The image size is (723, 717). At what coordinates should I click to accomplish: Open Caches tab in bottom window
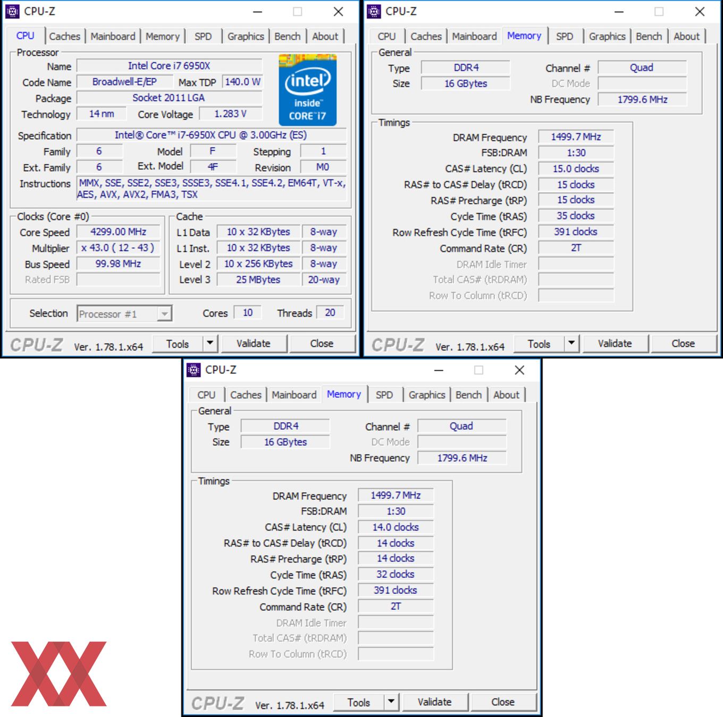[246, 395]
